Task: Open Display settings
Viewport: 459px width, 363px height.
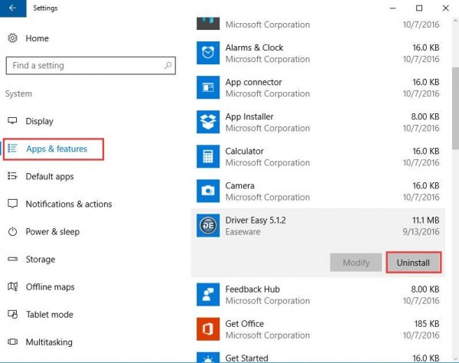Action: (40, 121)
